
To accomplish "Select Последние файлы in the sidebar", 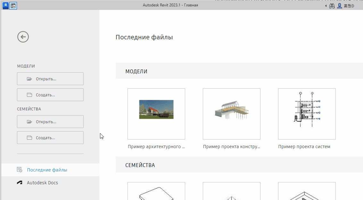I will (51, 170).
